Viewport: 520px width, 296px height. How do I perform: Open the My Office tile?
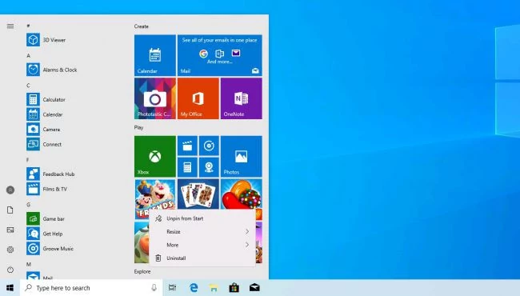point(198,98)
